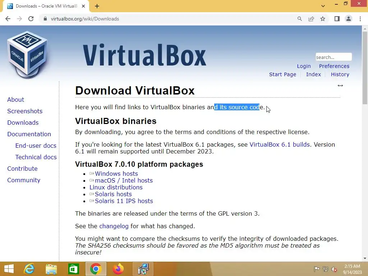Click the external-link icon before Solaris hosts
368x276 pixels.
[92, 194]
